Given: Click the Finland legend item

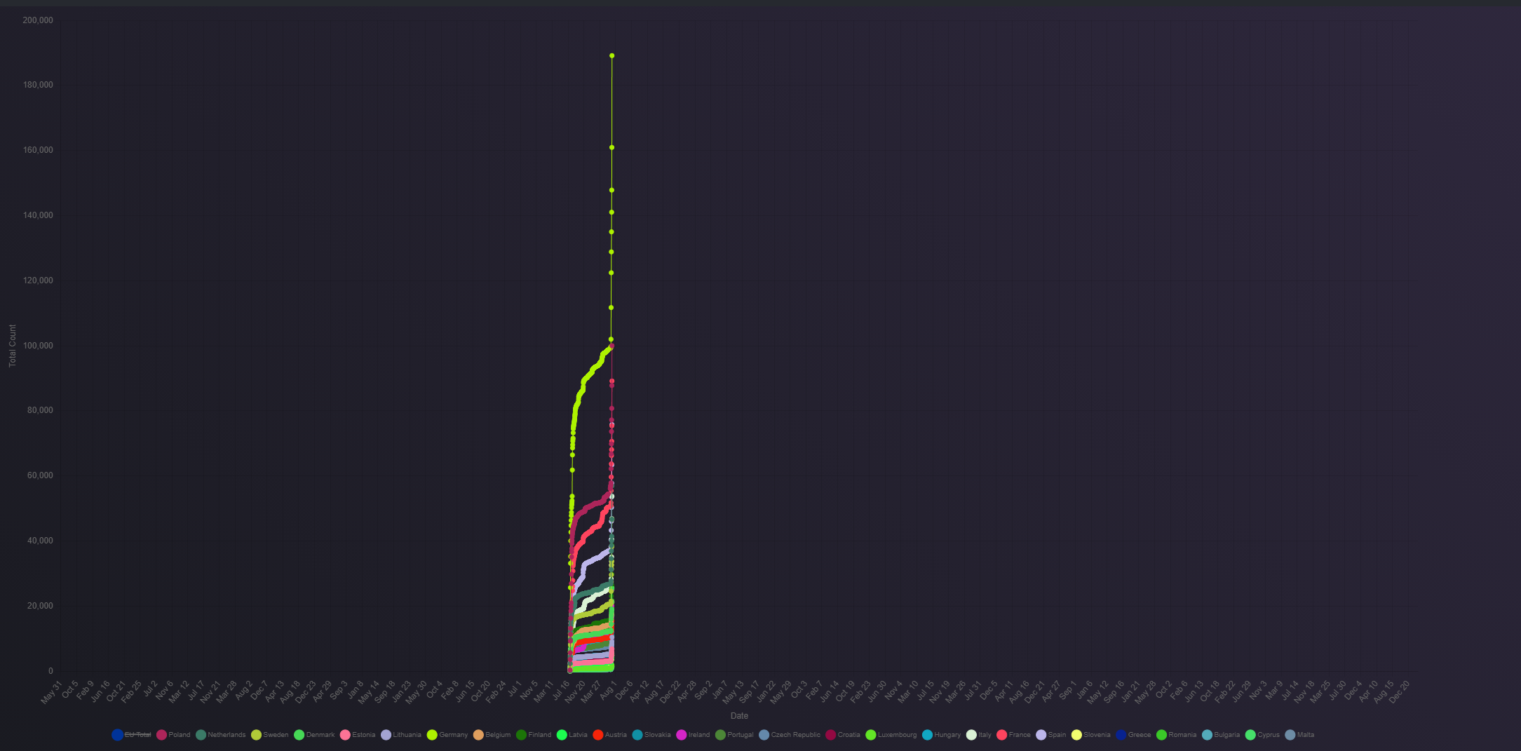Looking at the screenshot, I should point(534,735).
